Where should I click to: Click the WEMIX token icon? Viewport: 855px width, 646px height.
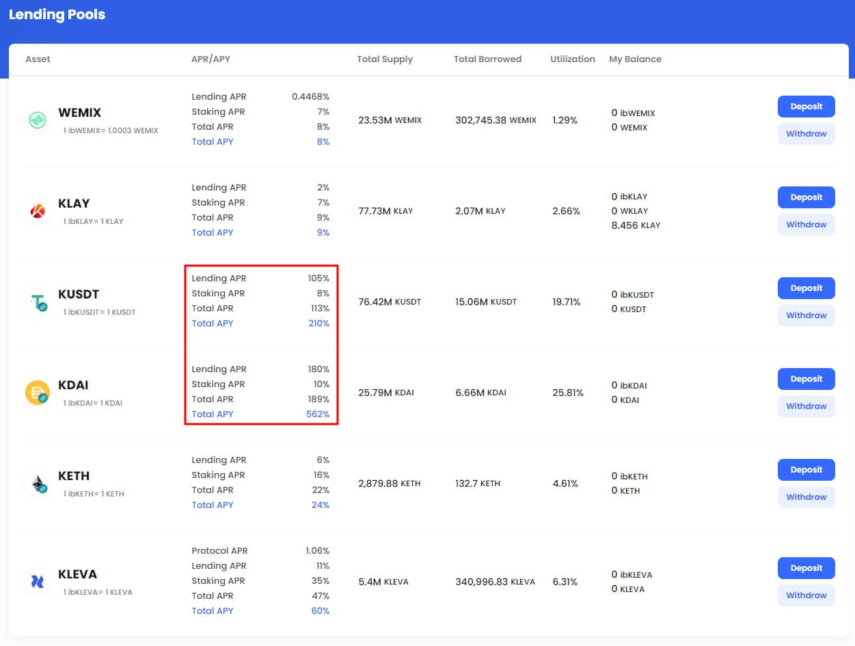38,121
